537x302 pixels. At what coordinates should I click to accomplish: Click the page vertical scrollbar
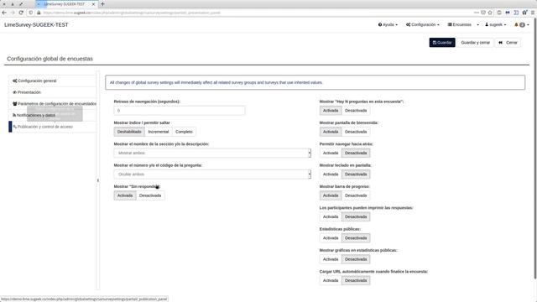pos(535,148)
